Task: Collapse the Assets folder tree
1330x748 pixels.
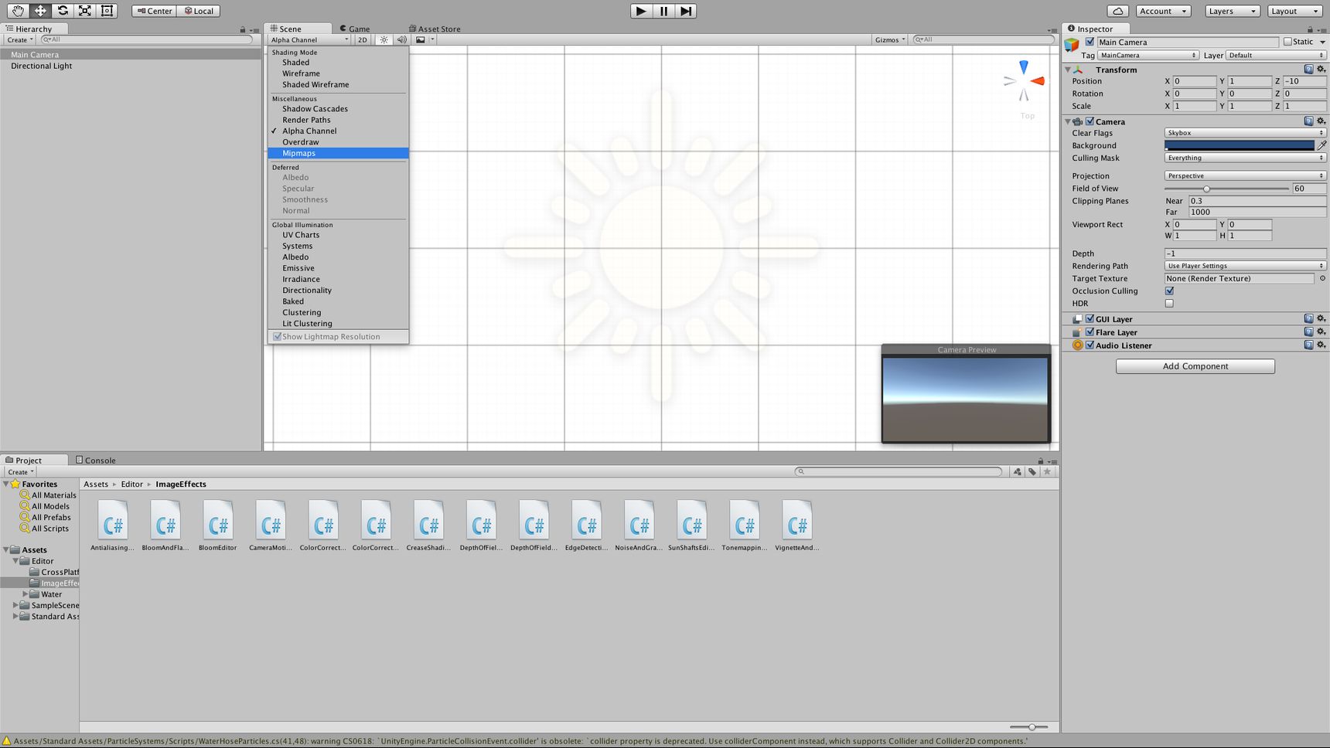Action: click(6, 549)
